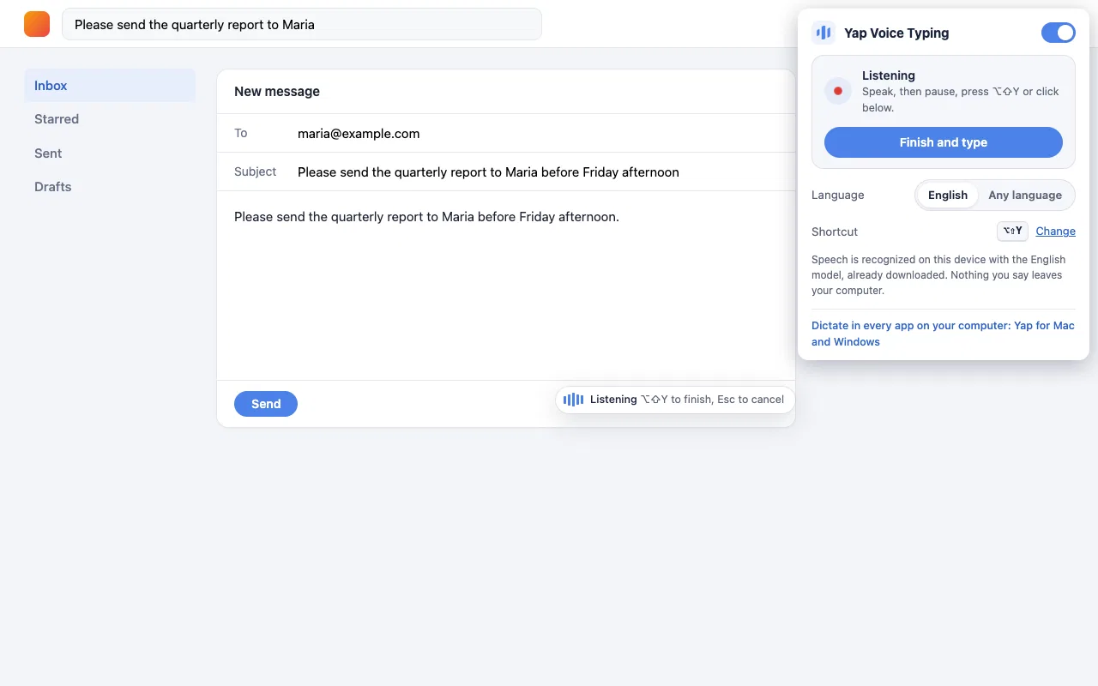
Task: Click the waveform icon in the Listening pill
Action: click(x=573, y=400)
